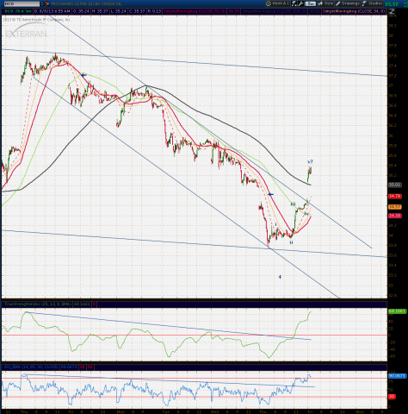Image resolution: width=408 pixels, height=414 pixels.
Task: Open the thinkAI button
Action: click(277, 3)
